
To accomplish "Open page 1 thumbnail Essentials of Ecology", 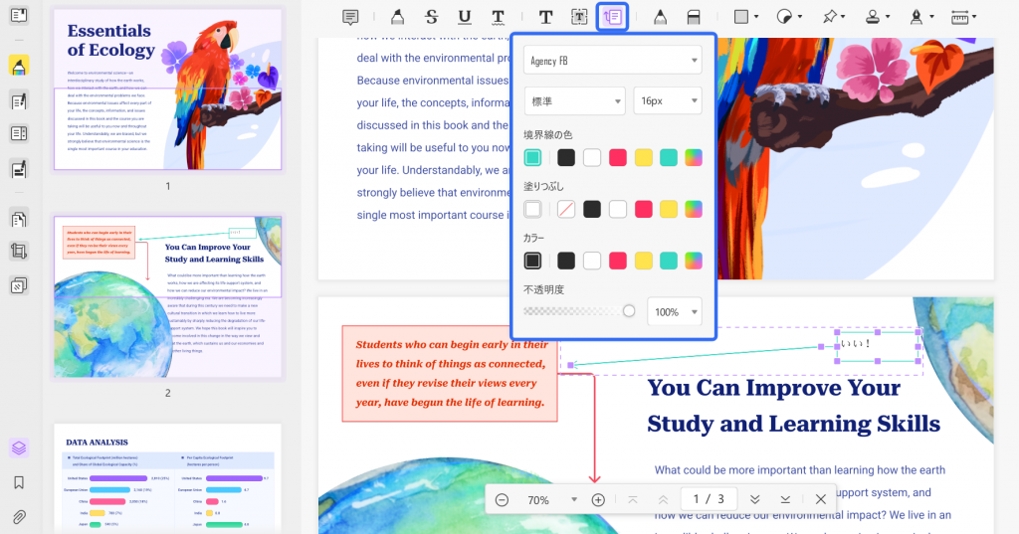I will [167, 89].
